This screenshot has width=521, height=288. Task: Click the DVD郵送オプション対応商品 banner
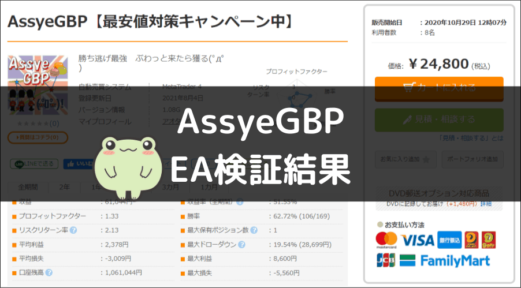pos(439,198)
